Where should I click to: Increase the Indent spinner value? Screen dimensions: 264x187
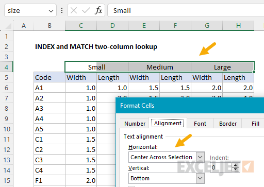(235, 165)
